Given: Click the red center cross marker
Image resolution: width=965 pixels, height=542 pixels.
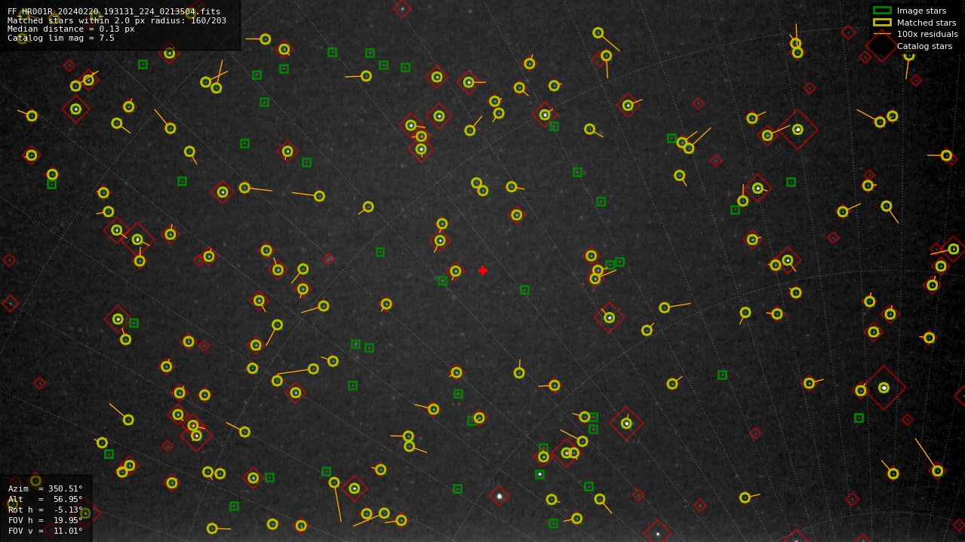Looking at the screenshot, I should pyautogui.click(x=483, y=271).
